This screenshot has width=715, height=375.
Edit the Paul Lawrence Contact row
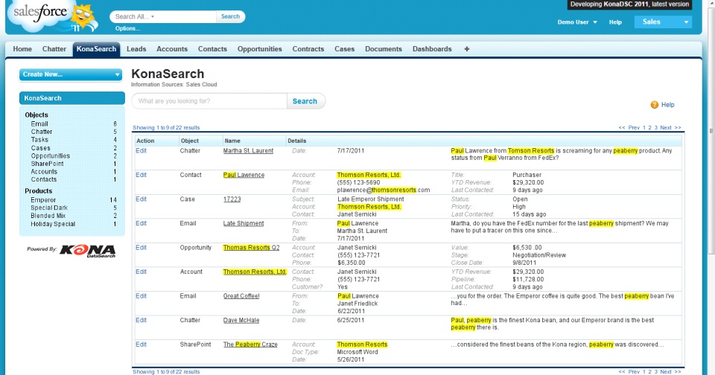(x=141, y=175)
